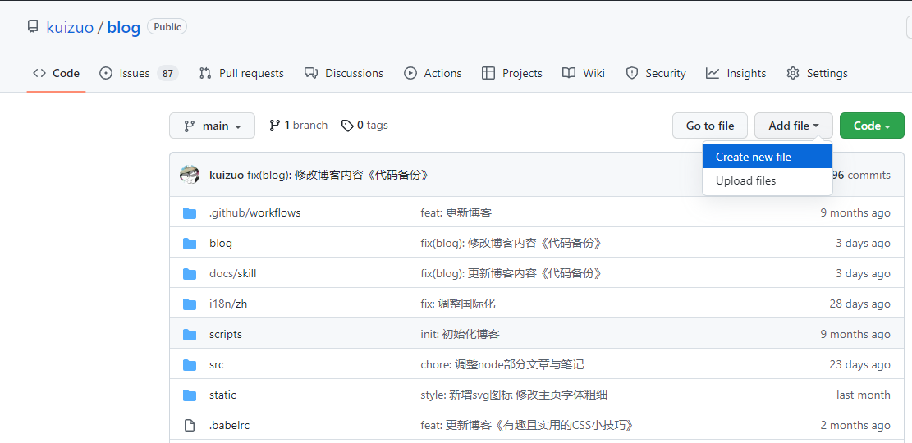Open the Security tab

[x=656, y=73]
